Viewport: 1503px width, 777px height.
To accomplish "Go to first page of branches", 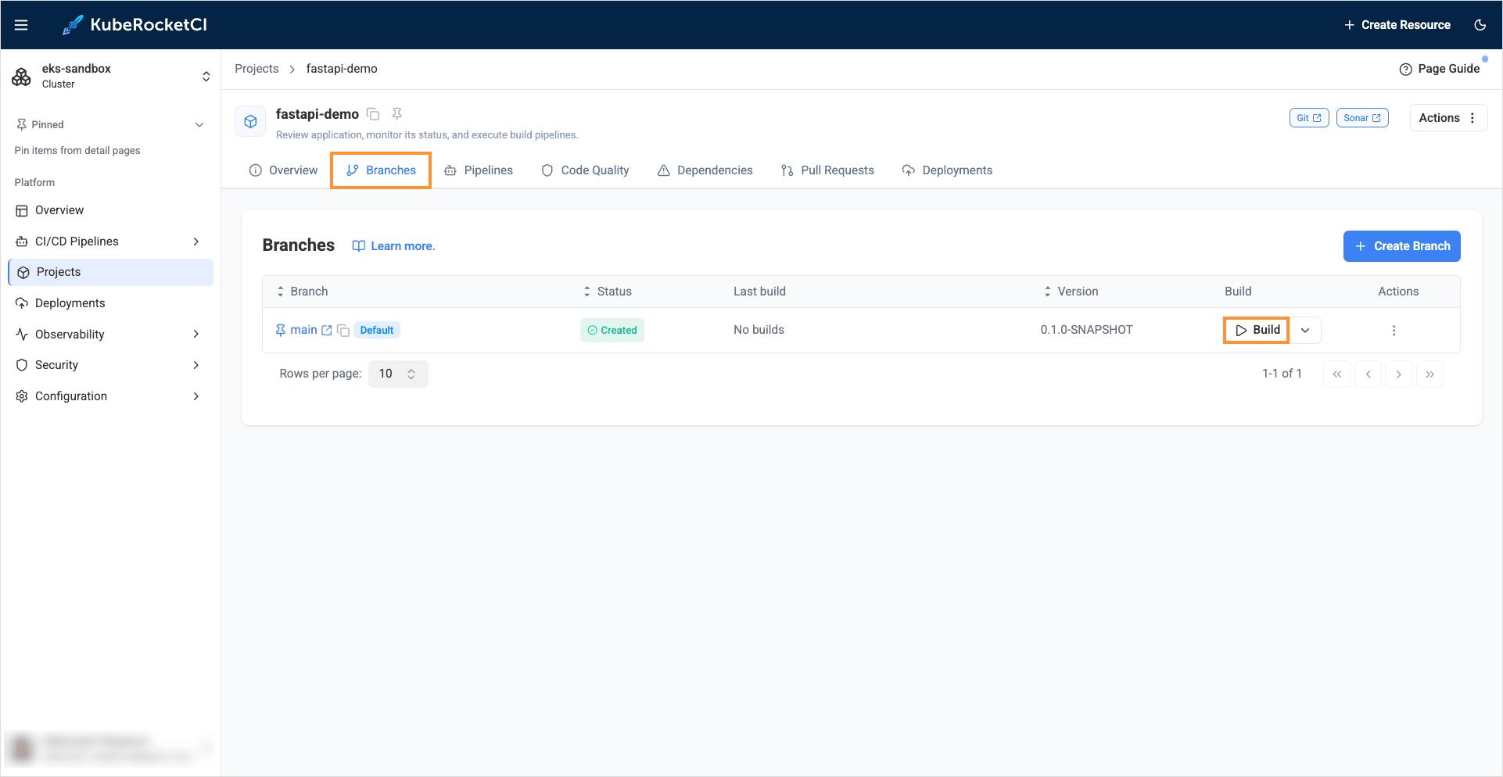I will 1337,374.
